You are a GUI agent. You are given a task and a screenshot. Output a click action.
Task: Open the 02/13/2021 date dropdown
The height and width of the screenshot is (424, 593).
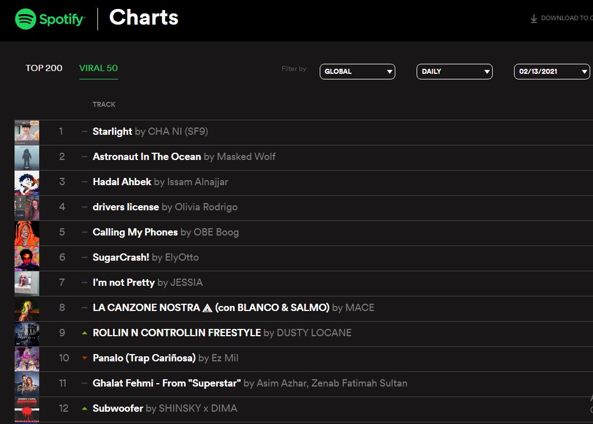click(x=552, y=72)
